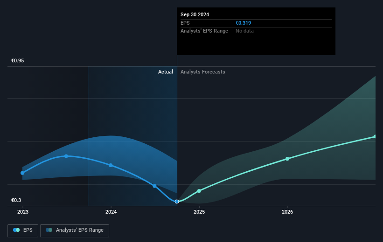383x242 pixels.
Task: Select the 2025 forecast data point
Action: [199, 191]
